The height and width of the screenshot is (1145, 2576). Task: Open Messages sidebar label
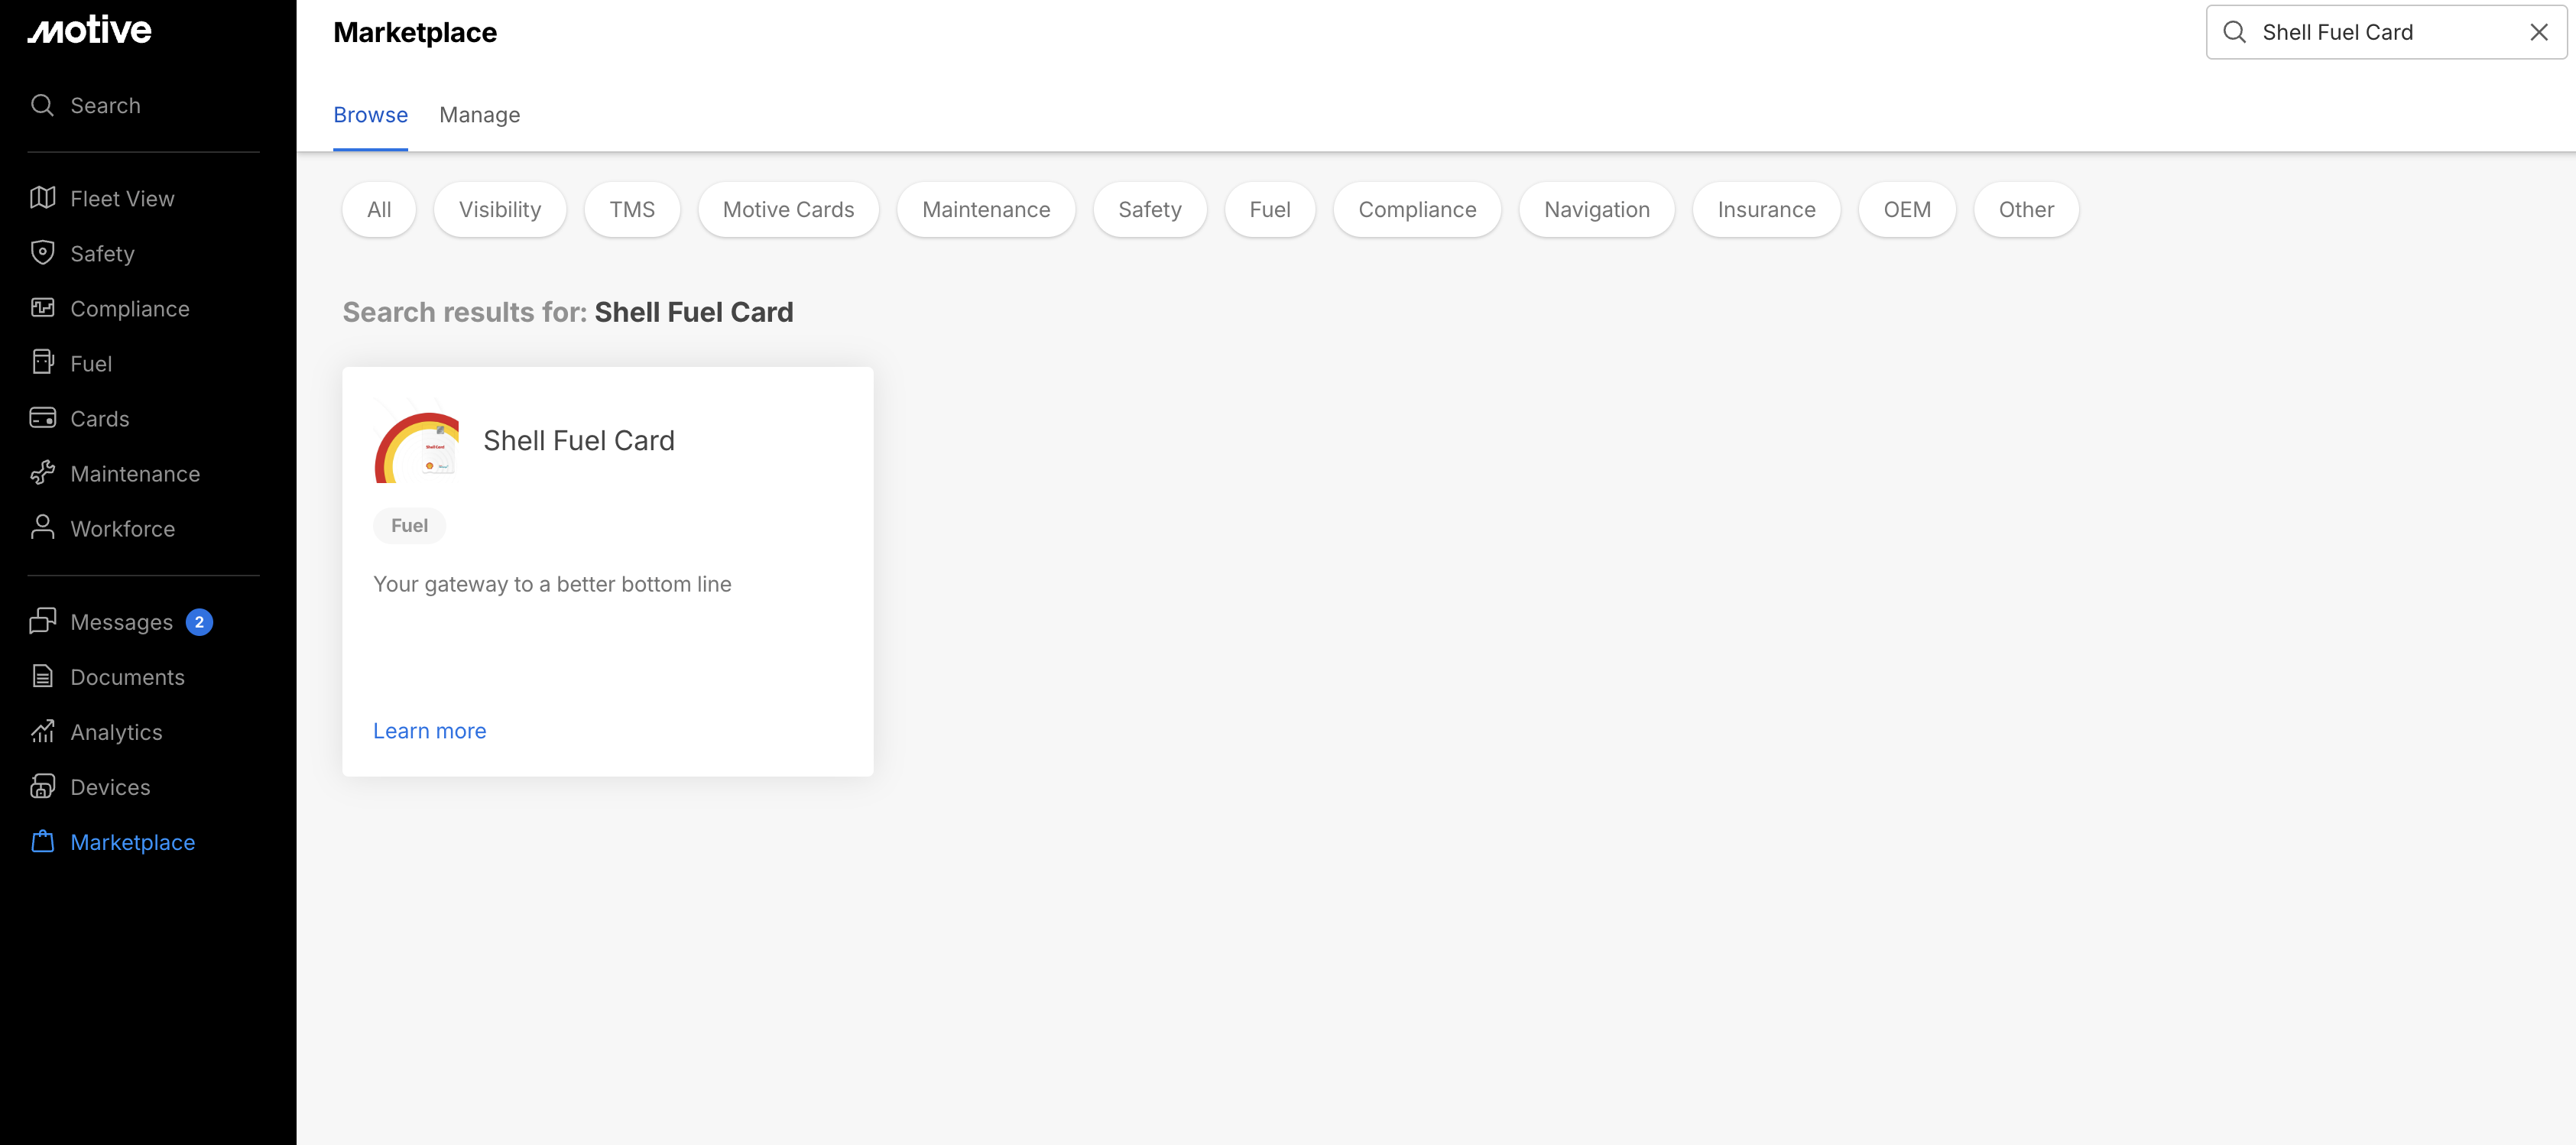click(x=121, y=622)
